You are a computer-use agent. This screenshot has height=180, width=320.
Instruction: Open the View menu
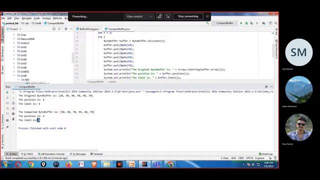click(x=16, y=18)
